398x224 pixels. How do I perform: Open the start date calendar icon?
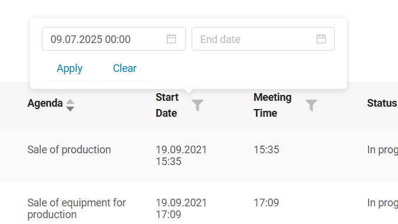(172, 39)
